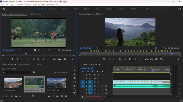Export frame from Program monitor camera icon
The image size is (183, 102).
pos(156,59)
